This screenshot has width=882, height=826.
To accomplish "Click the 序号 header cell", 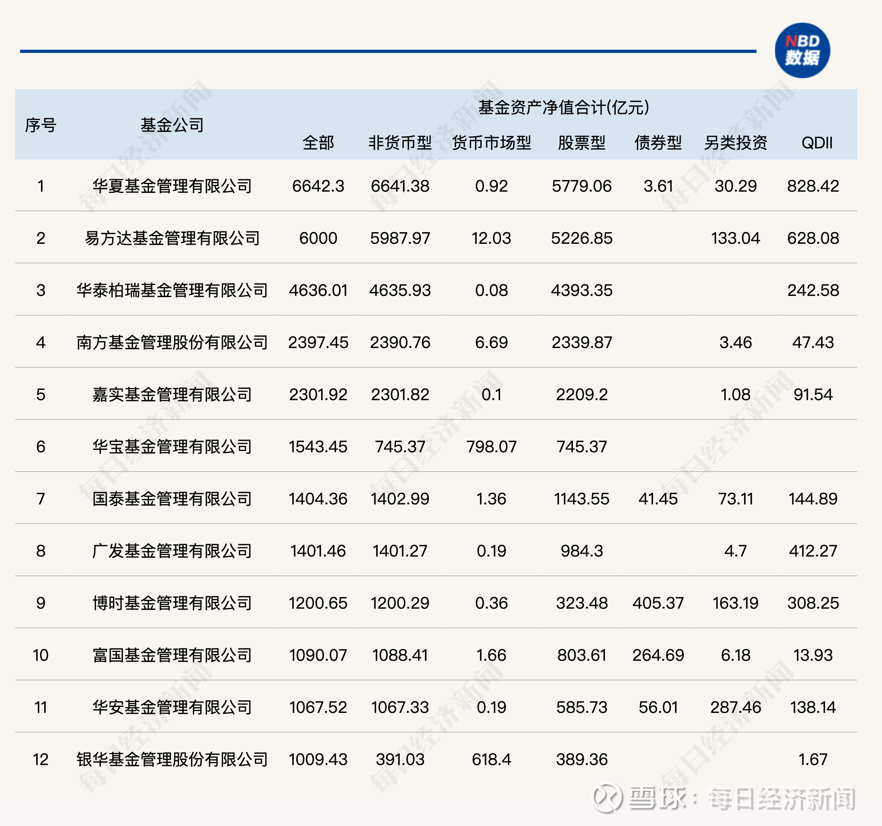I will (x=41, y=126).
